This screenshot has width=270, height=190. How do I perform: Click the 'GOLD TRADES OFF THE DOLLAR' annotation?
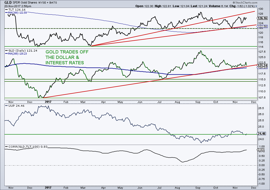pos(67,57)
